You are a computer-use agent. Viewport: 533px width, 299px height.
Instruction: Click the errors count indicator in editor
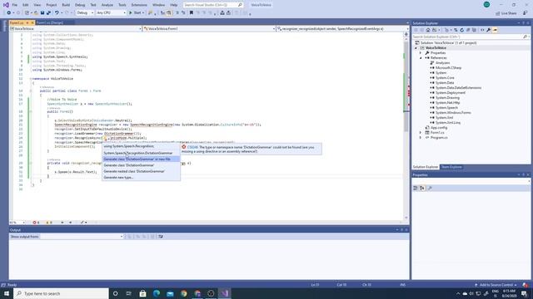coord(36,223)
